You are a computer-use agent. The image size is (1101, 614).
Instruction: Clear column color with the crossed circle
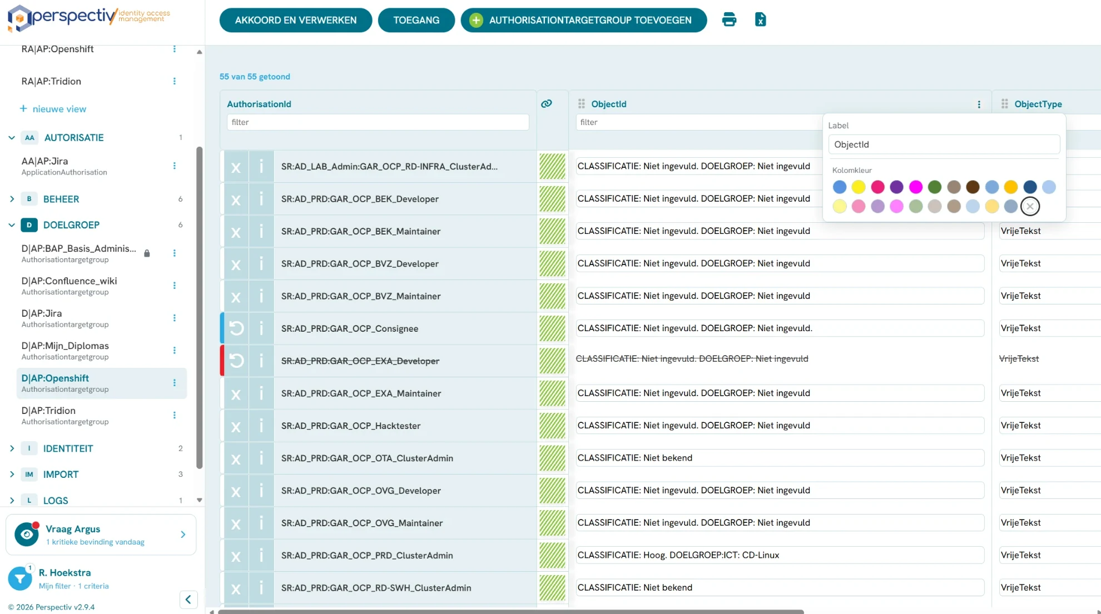pos(1030,207)
